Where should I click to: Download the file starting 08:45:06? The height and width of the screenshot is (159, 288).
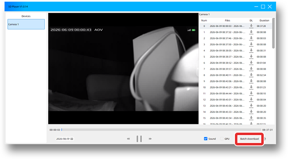pos(251,105)
